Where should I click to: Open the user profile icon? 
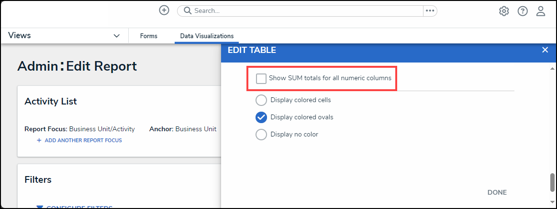click(541, 11)
